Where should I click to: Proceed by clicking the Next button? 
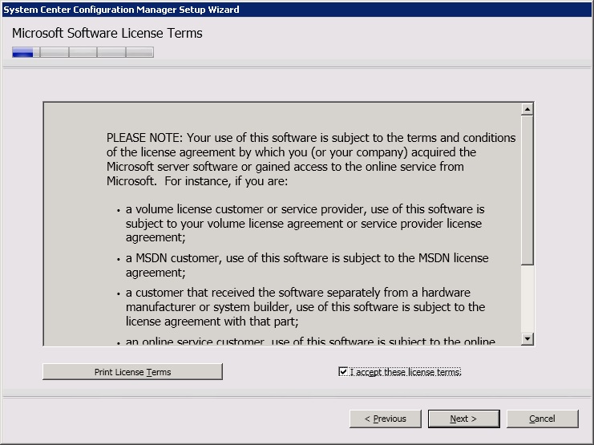tap(463, 419)
